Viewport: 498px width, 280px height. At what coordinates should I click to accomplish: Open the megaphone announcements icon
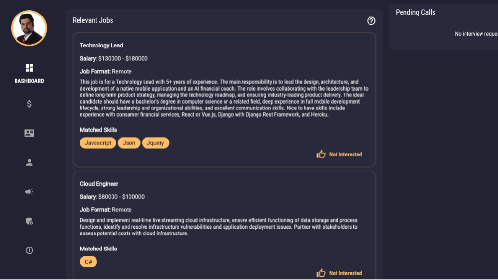[29, 192]
